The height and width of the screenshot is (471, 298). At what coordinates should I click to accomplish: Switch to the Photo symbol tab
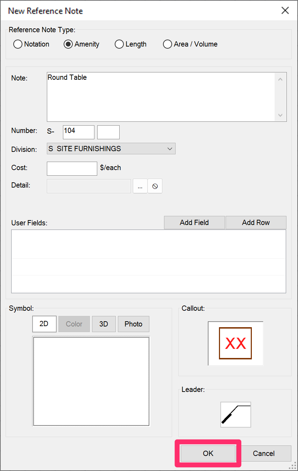(134, 324)
